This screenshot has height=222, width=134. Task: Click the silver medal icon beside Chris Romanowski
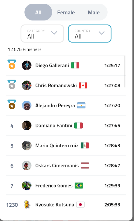coord(12,85)
